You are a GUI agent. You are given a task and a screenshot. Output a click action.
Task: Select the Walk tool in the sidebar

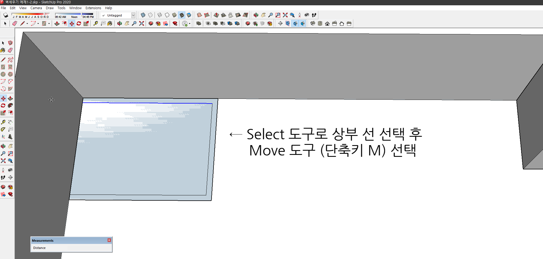3,177
